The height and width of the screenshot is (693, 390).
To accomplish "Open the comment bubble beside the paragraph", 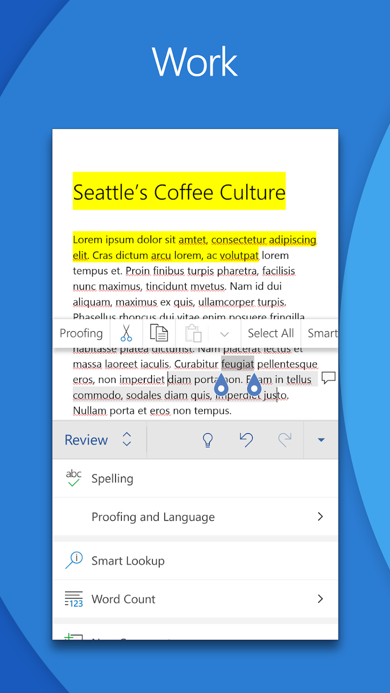I will pyautogui.click(x=329, y=377).
